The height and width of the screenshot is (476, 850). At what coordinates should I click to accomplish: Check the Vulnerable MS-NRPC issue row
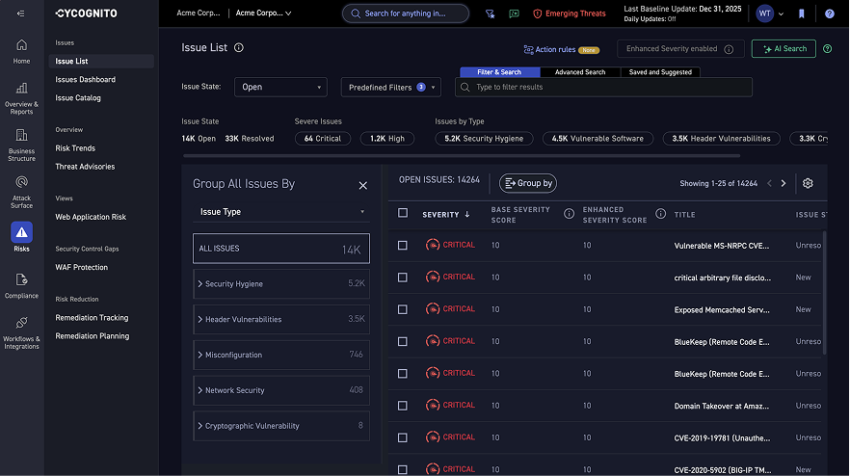403,245
